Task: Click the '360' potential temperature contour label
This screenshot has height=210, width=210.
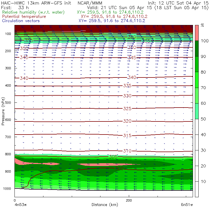Action: pos(132,37)
